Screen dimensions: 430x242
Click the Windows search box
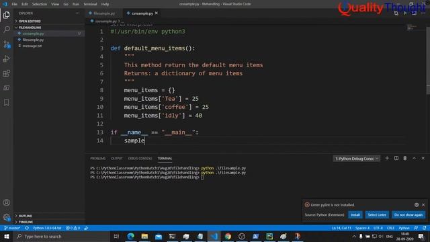pyautogui.click(x=61, y=236)
